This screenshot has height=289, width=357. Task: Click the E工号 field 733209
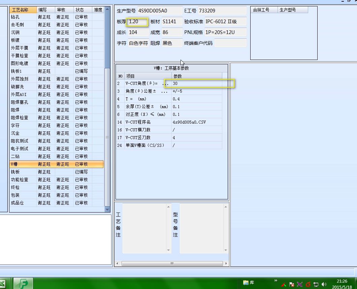(x=222, y=11)
